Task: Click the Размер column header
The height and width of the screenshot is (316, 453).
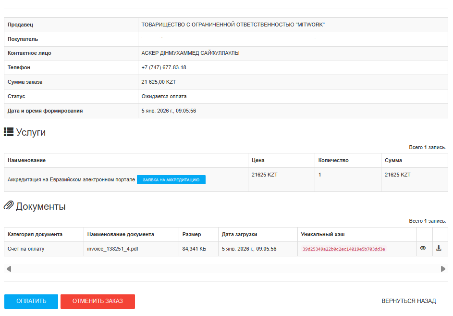Action: [x=192, y=234]
